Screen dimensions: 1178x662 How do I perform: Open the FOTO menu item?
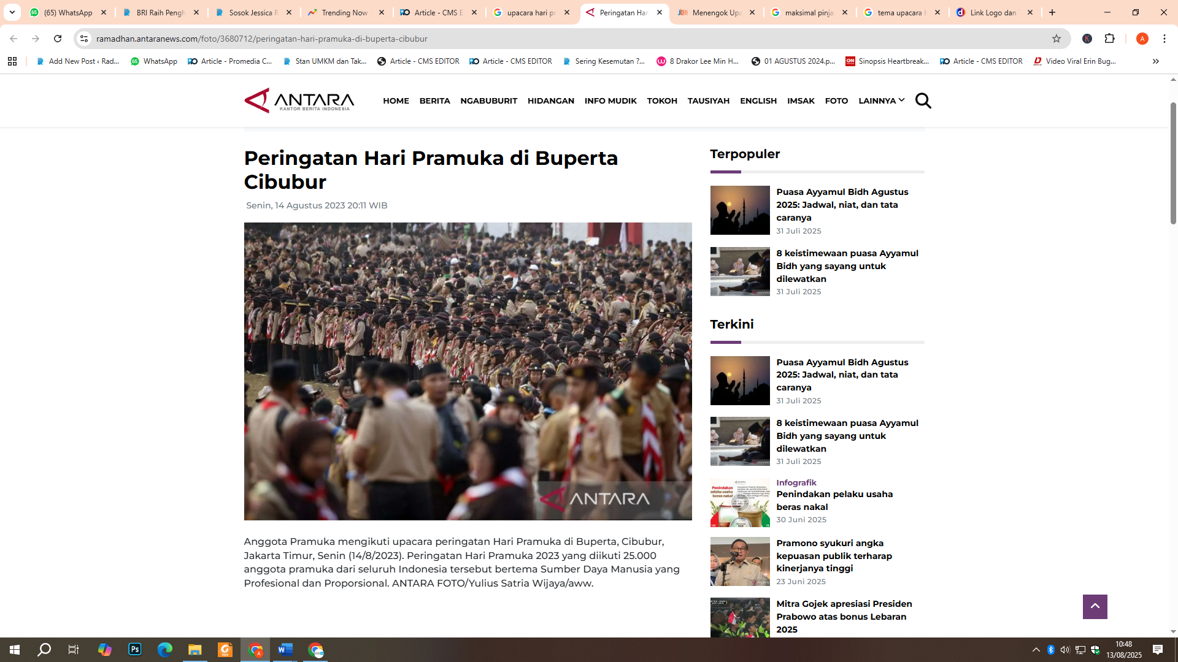click(836, 101)
